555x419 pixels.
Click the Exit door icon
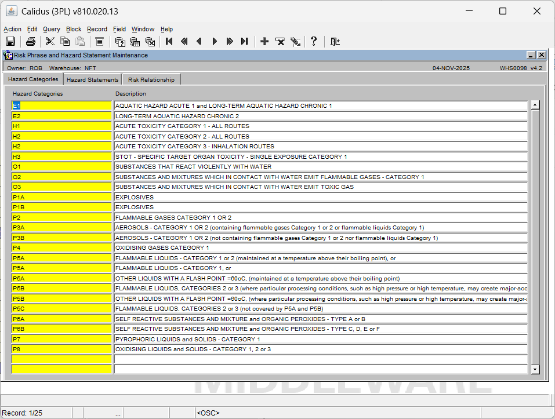click(x=335, y=41)
